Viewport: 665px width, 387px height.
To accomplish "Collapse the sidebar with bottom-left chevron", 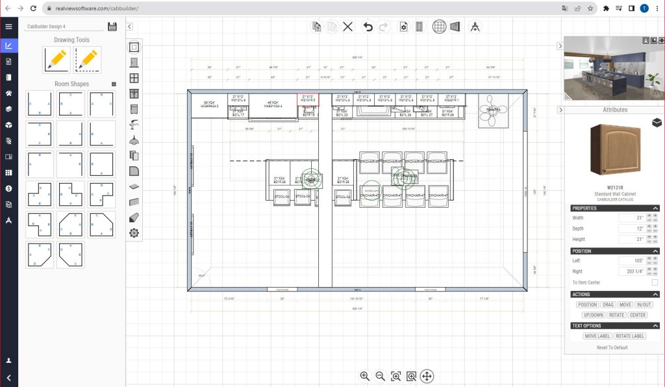I will [x=8, y=378].
